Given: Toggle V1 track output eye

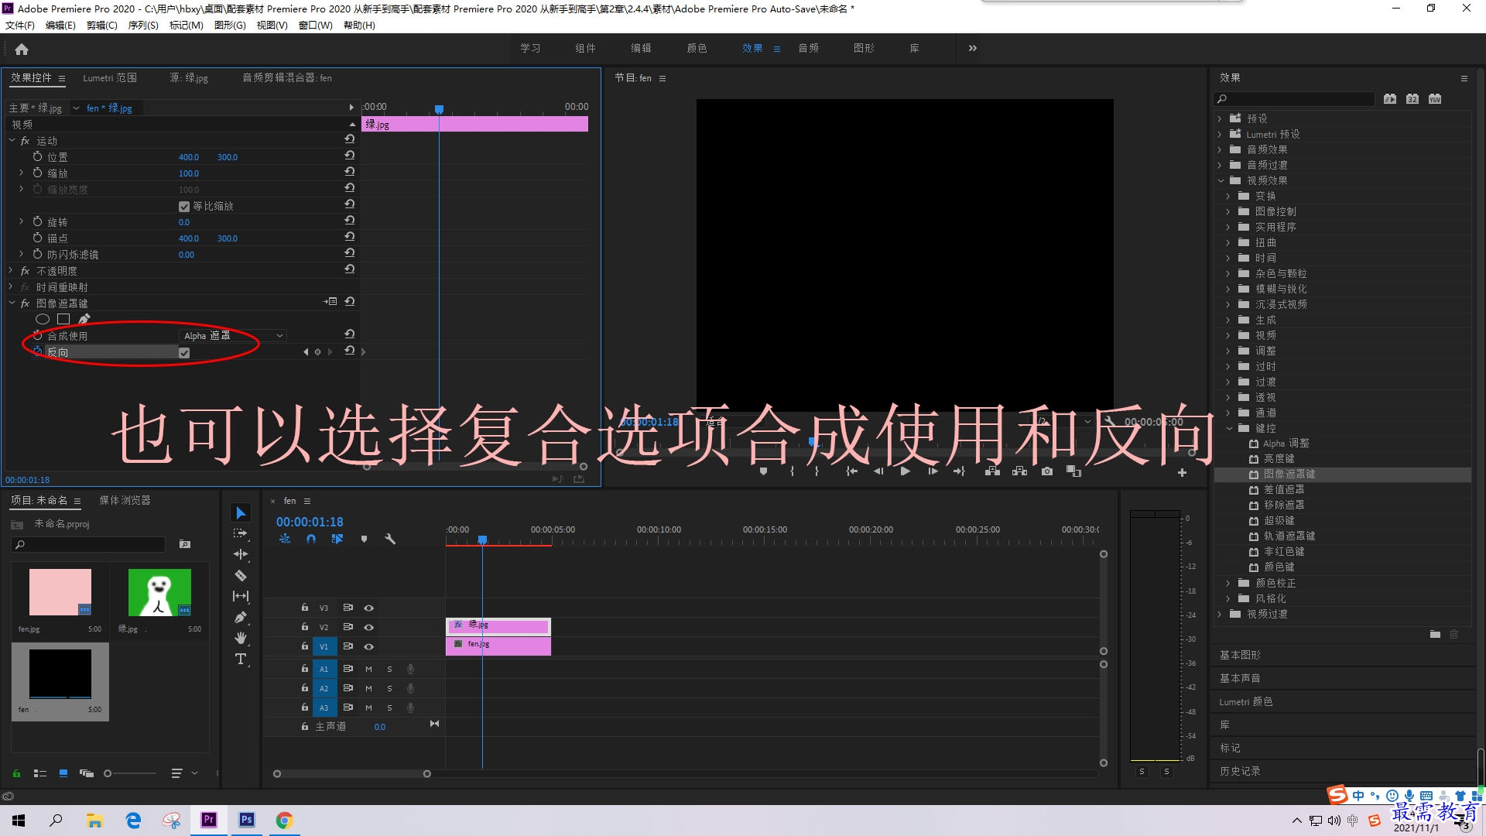Looking at the screenshot, I should tap(369, 646).
